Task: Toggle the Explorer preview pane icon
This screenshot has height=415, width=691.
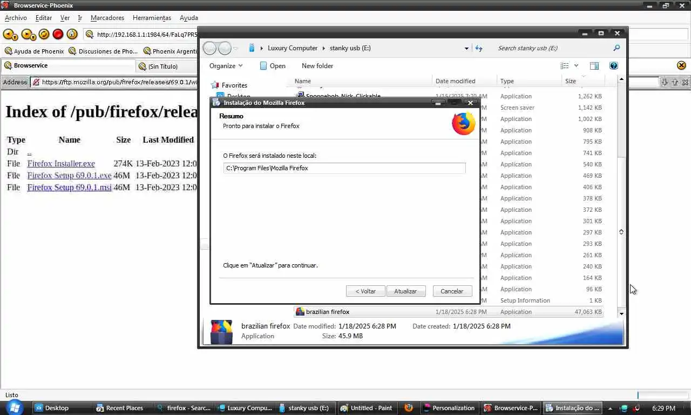Action: (x=594, y=66)
